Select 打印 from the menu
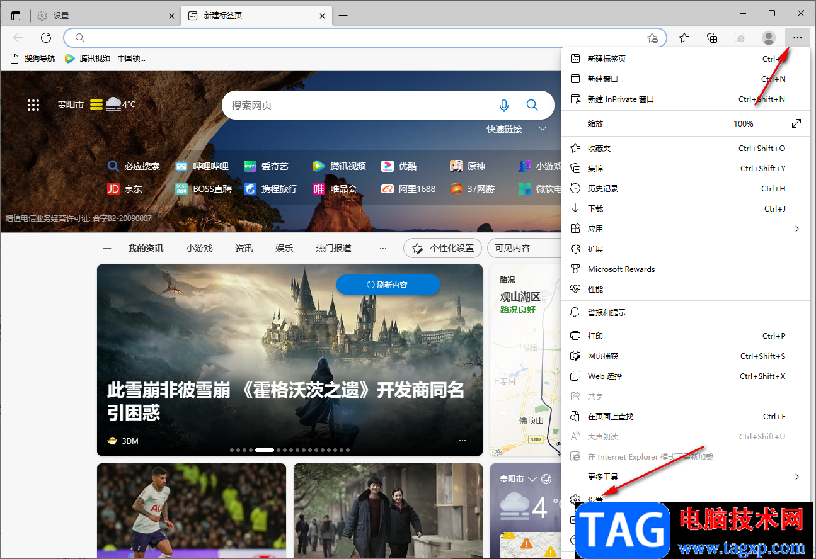816x559 pixels. pos(686,336)
